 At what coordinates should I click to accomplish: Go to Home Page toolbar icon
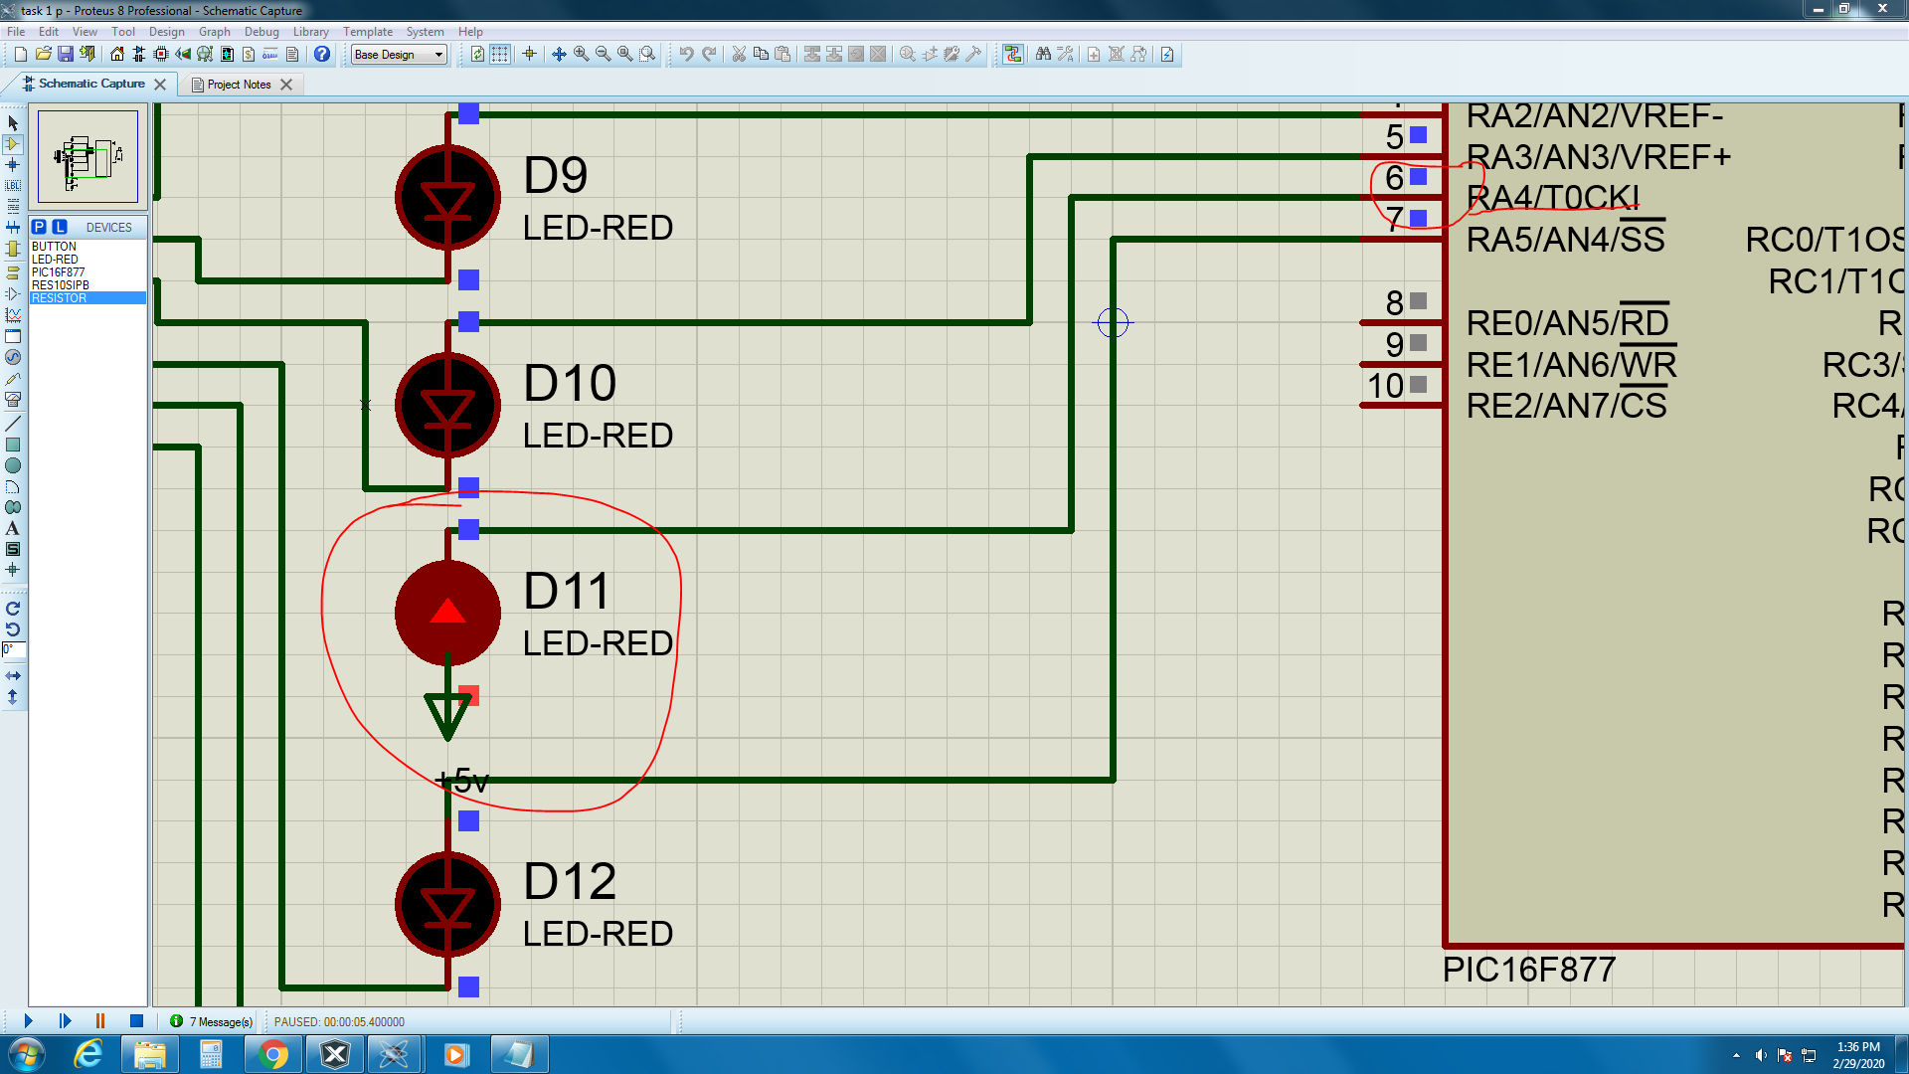click(x=117, y=54)
